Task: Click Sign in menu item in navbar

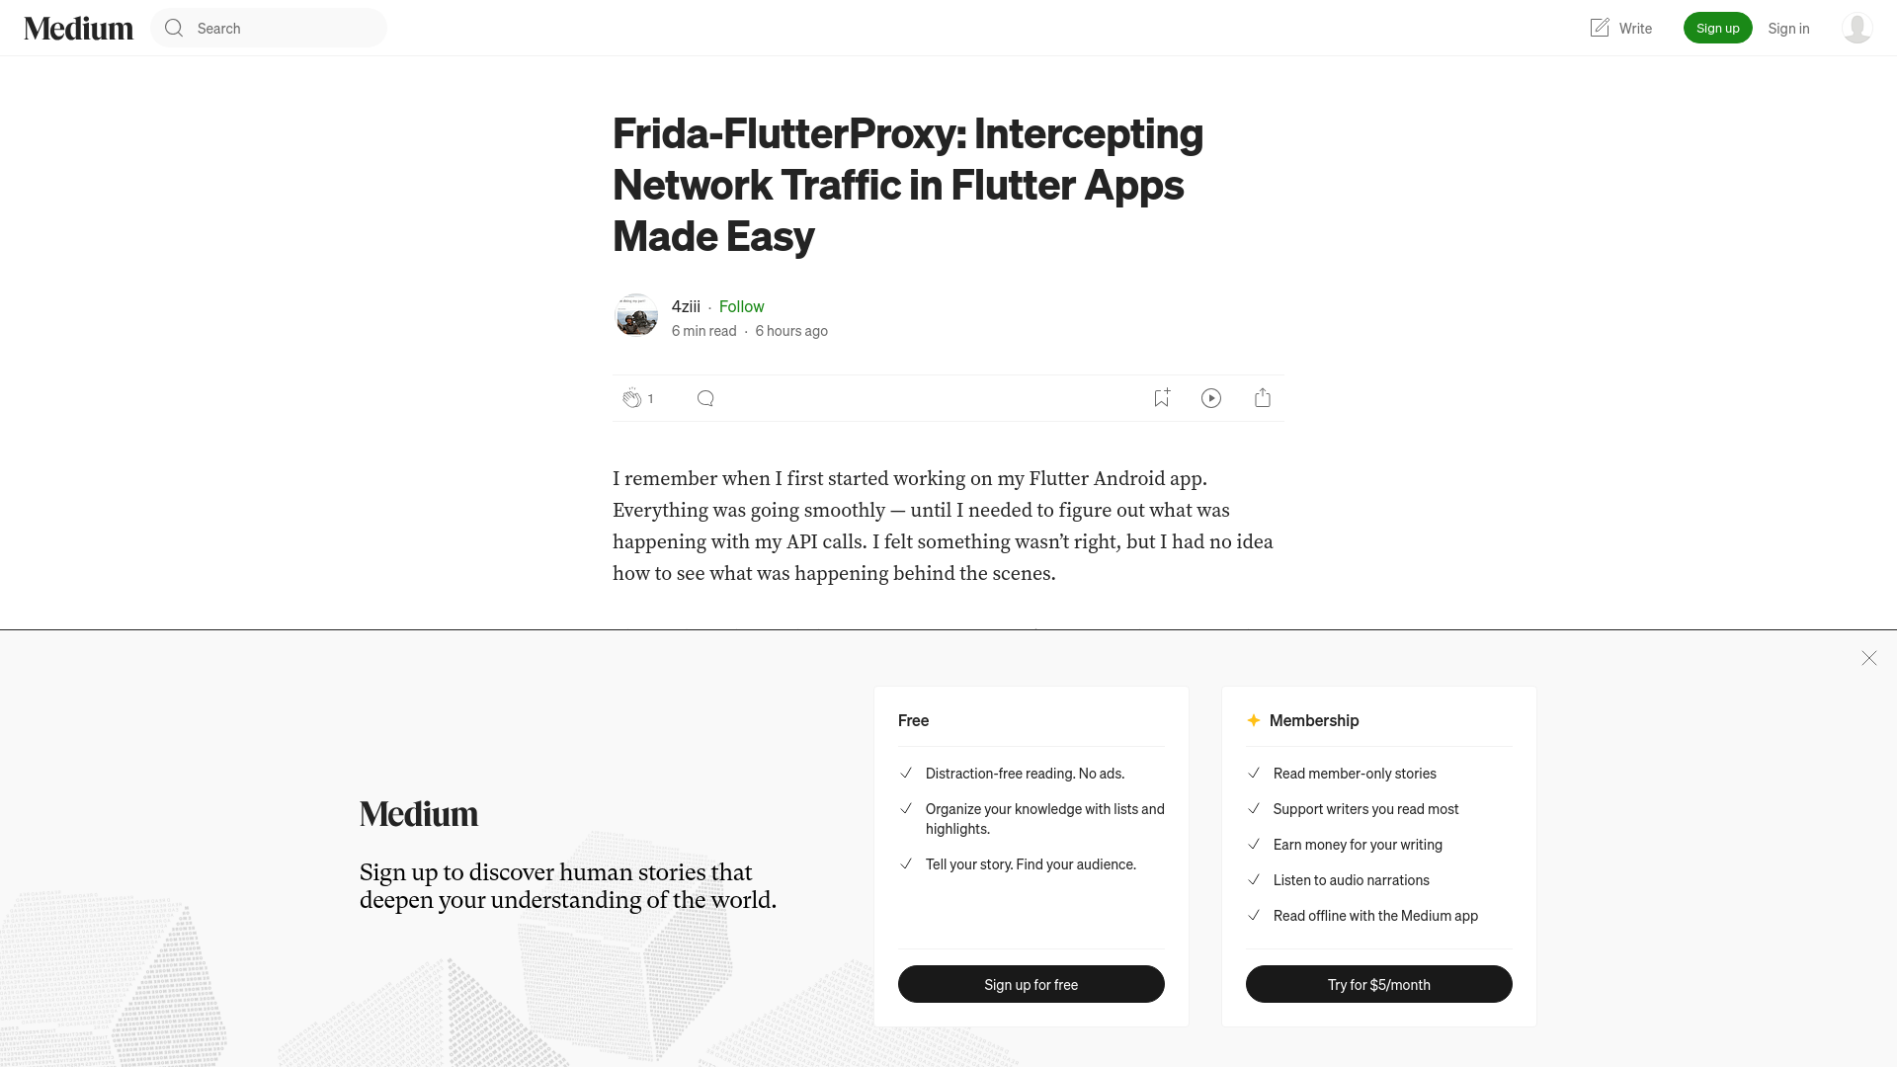Action: coord(1789,28)
